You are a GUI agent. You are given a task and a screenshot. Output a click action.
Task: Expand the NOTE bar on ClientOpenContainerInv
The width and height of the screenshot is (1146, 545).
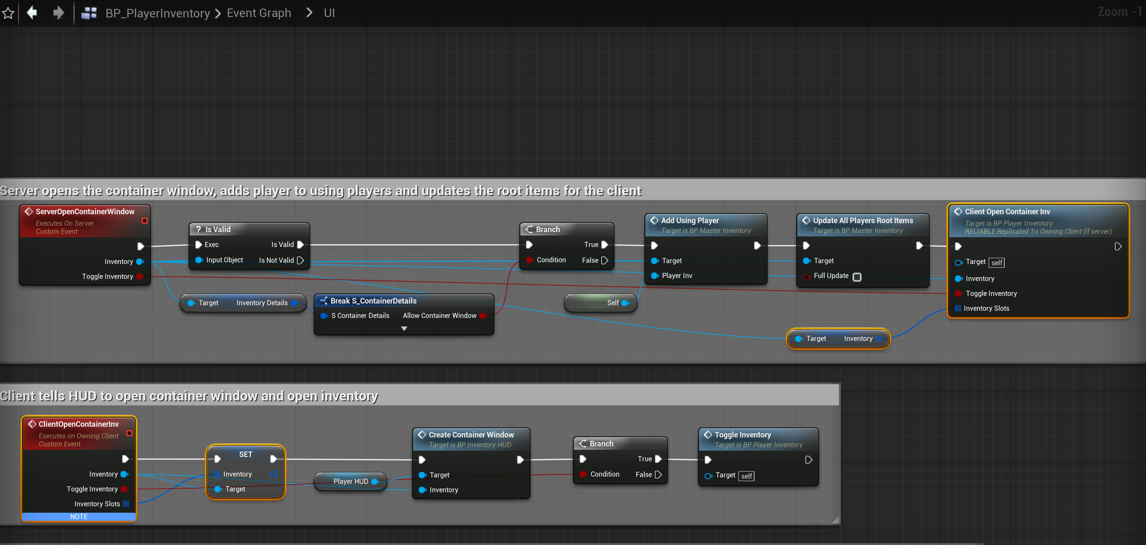(x=79, y=517)
